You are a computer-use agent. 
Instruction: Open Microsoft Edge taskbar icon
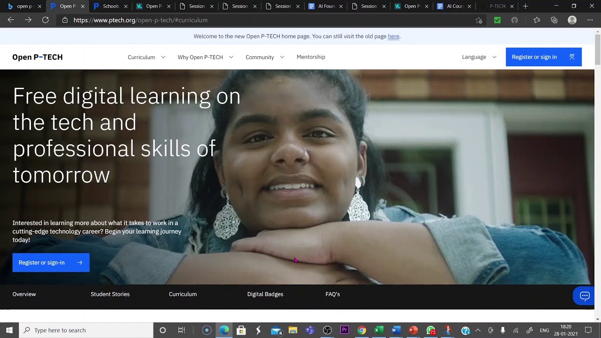coord(224,330)
